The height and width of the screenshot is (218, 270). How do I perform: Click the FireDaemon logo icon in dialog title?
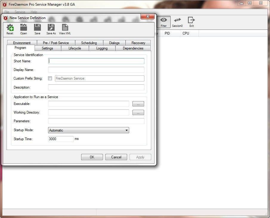tap(6, 18)
